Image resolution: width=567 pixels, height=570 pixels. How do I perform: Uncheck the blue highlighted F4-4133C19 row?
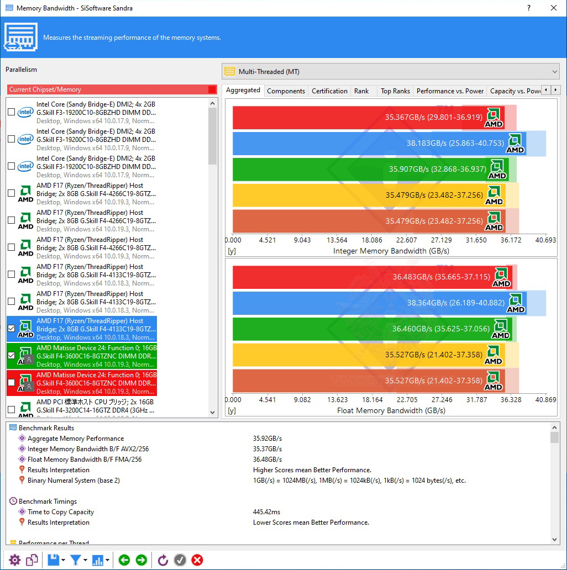pyautogui.click(x=11, y=328)
